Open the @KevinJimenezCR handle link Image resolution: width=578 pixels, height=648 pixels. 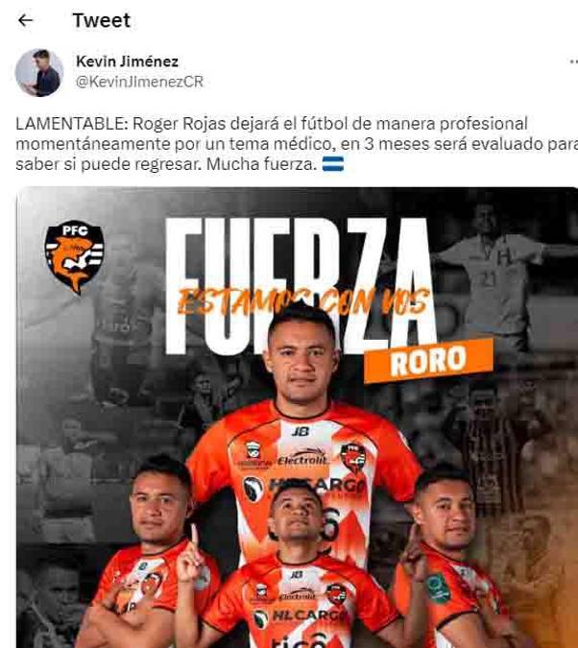[x=140, y=82]
